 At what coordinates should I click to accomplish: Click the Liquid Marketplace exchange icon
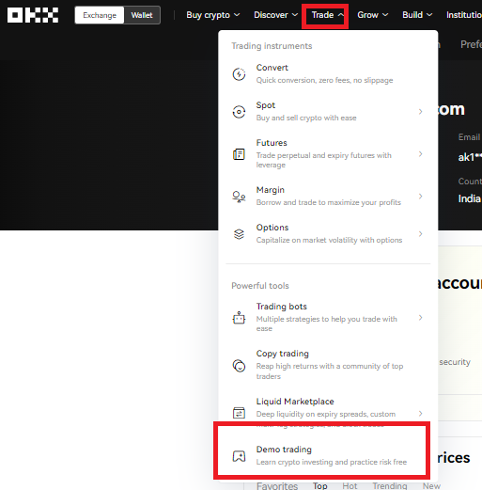[239, 413]
